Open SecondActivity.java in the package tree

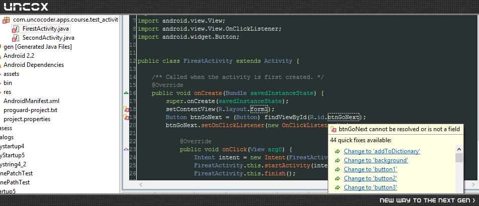click(48, 38)
